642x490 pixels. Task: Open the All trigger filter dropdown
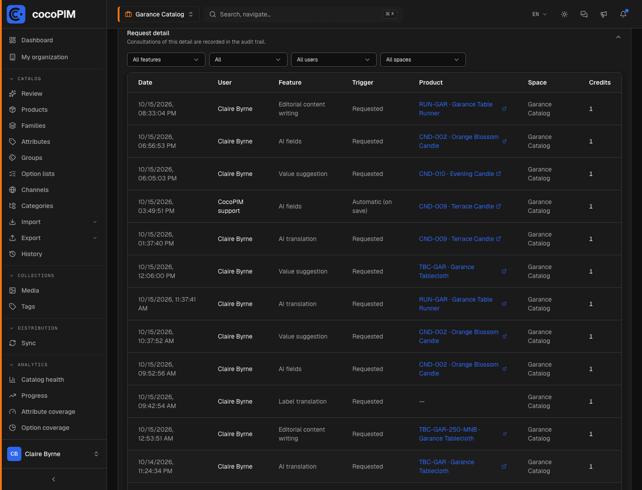[248, 60]
